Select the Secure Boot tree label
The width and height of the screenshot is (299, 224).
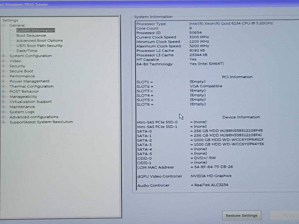point(21,71)
